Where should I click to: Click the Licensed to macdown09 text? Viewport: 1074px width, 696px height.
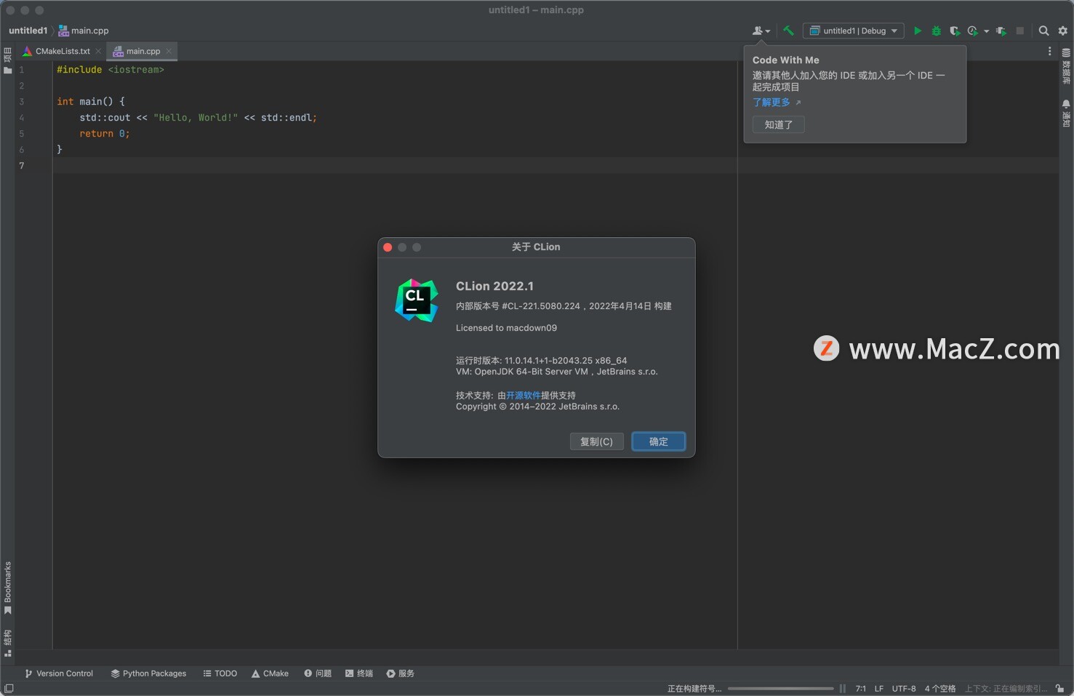(x=506, y=328)
